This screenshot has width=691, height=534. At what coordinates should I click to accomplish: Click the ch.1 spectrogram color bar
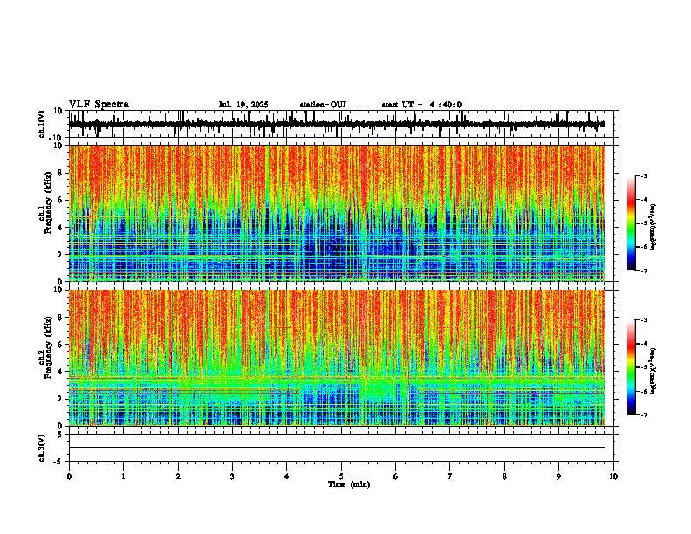632,223
